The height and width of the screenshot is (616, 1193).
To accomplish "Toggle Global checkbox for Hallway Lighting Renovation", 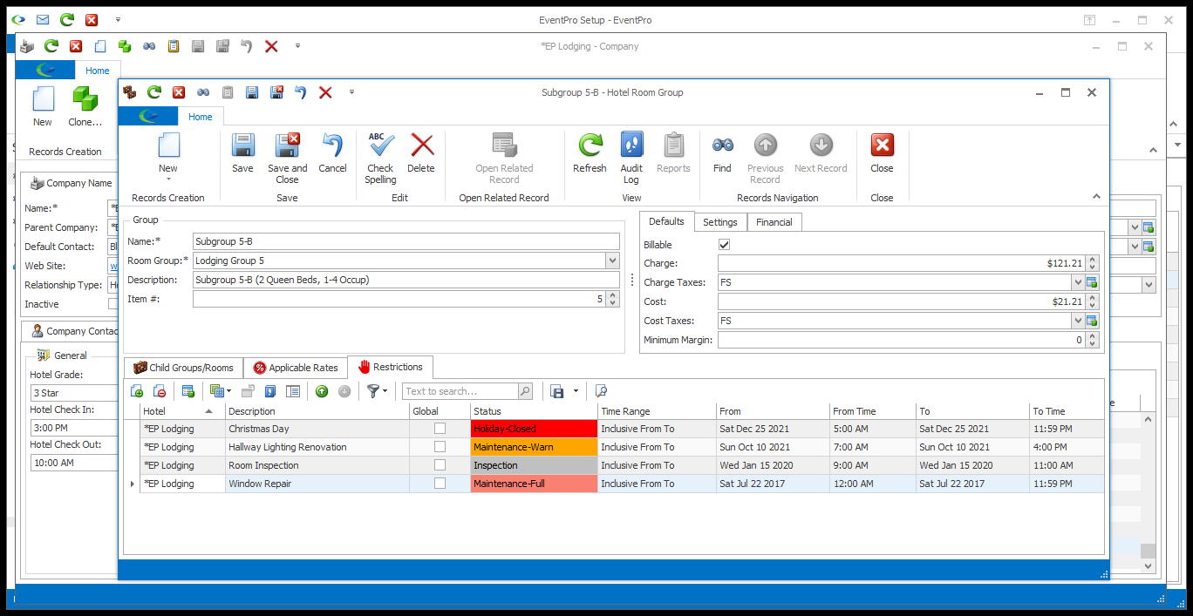I will [x=440, y=447].
